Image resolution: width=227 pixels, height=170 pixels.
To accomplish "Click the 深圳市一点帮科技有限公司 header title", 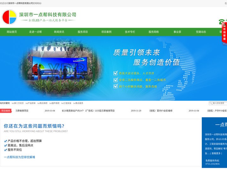I will pyautogui.click(x=48, y=14).
